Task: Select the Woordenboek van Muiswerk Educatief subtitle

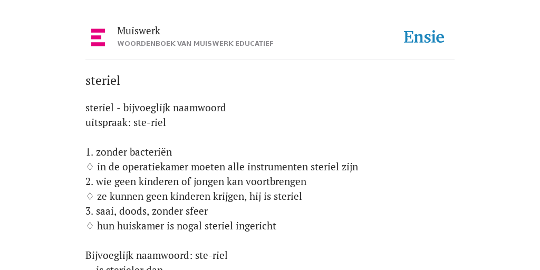Action: click(x=195, y=44)
